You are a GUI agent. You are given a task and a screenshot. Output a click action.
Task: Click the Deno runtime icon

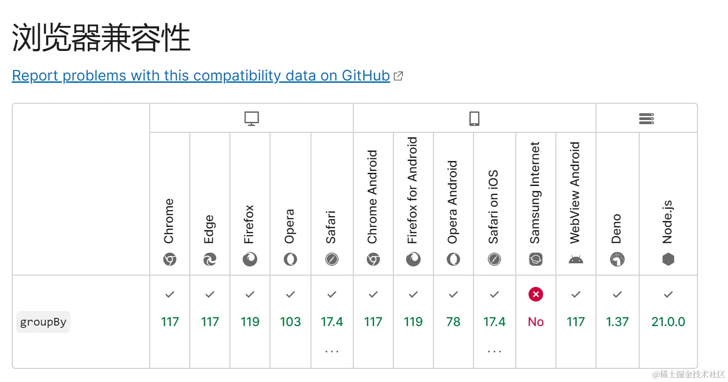click(x=617, y=259)
